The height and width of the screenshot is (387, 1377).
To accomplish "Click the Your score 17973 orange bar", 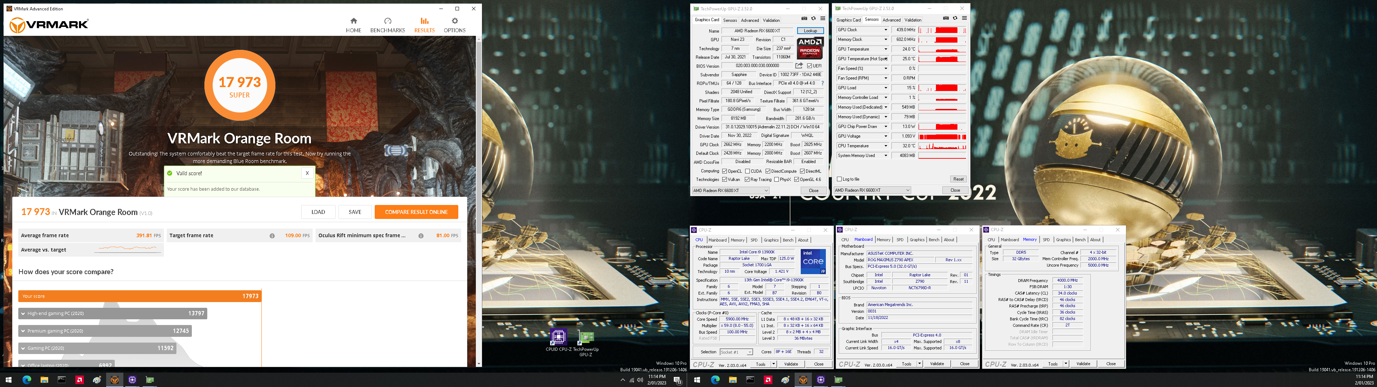I will (x=139, y=296).
